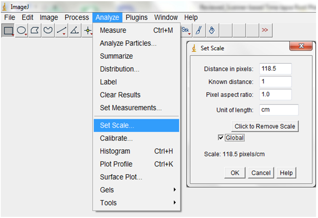Screen dimensions: 318x218
Task: Choose Analyze Particles... menu entry
Action: (136, 43)
